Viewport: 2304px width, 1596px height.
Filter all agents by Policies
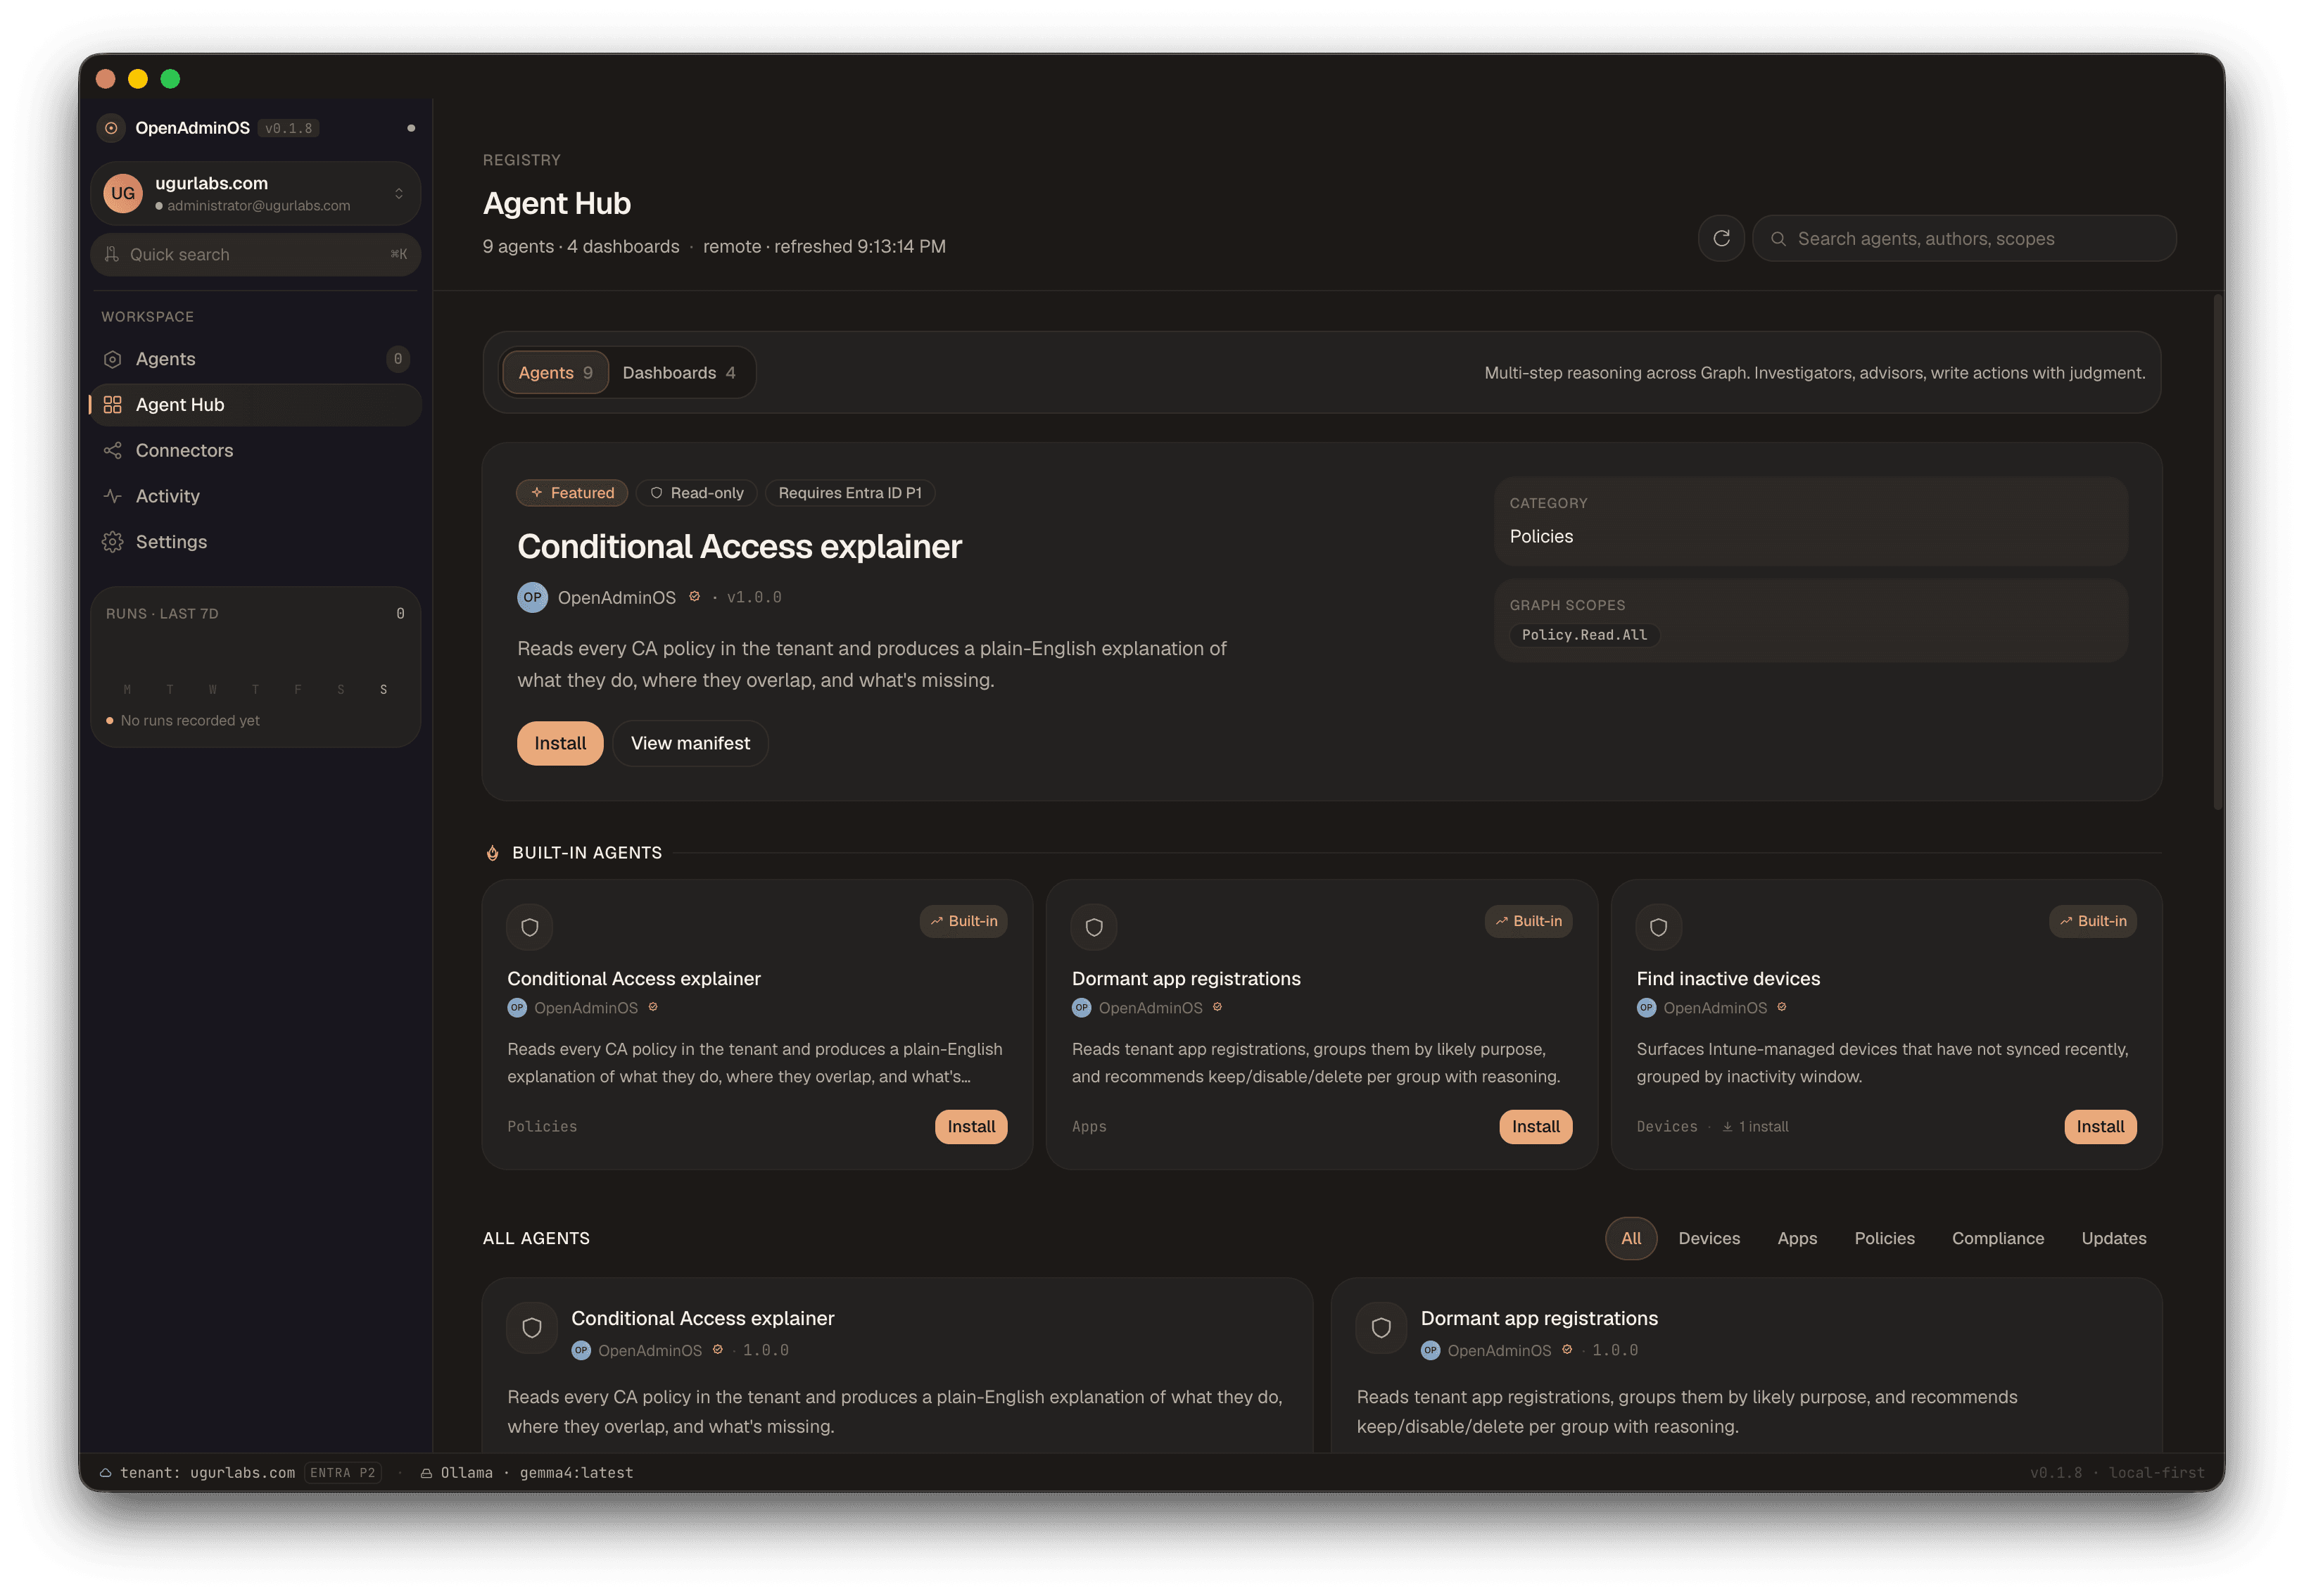click(1884, 1238)
